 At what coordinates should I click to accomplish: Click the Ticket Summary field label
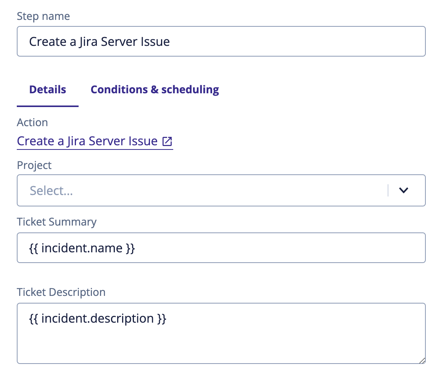point(56,222)
